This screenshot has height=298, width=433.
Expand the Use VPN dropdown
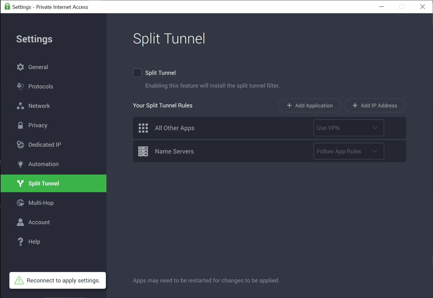(349, 128)
